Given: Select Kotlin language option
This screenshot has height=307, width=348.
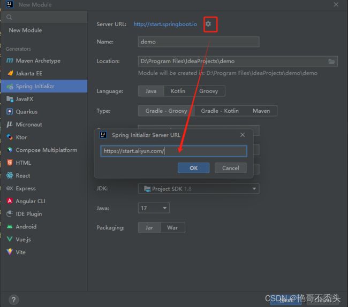Looking at the screenshot, I should (x=178, y=91).
